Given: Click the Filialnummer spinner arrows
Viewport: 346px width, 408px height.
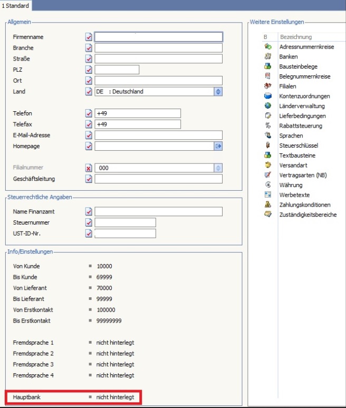Looking at the screenshot, I should coord(218,168).
